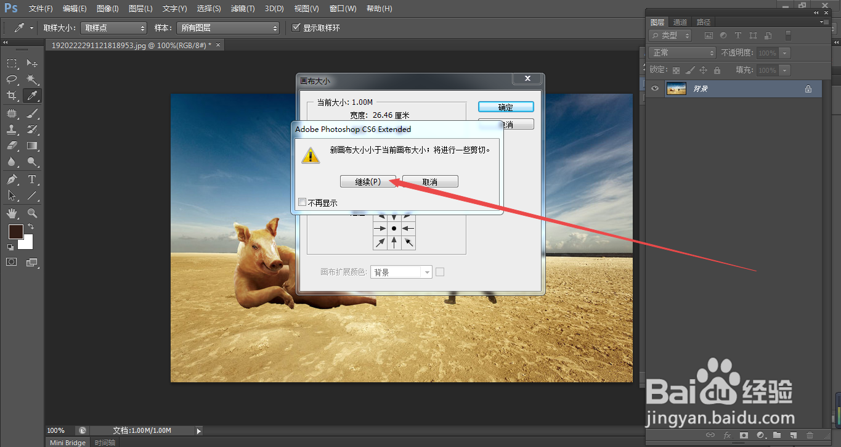Screen dimensions: 841x447
Task: Select the Gradient tool
Action: 32,146
